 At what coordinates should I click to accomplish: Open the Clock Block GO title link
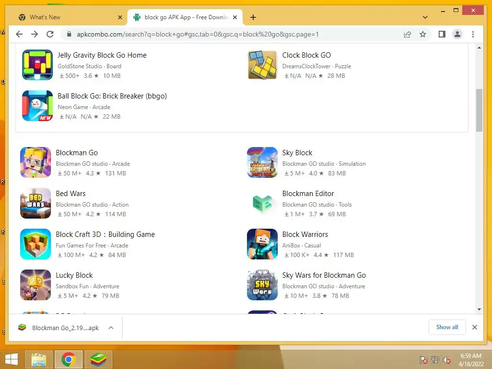pos(307,55)
